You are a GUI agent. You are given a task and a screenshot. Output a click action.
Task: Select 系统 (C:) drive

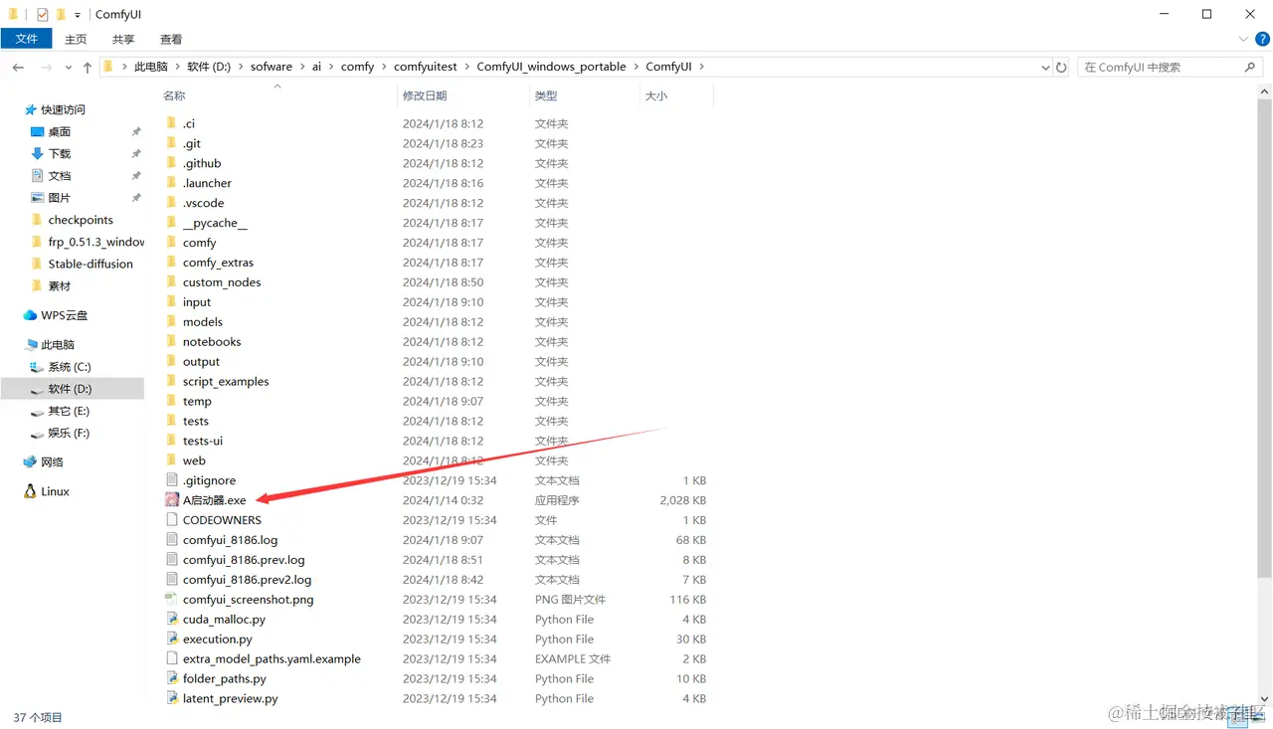(70, 367)
